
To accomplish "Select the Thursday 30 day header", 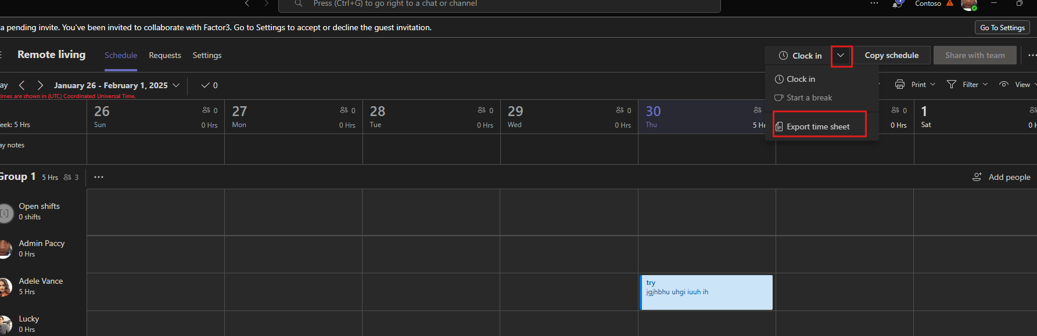I will 706,117.
